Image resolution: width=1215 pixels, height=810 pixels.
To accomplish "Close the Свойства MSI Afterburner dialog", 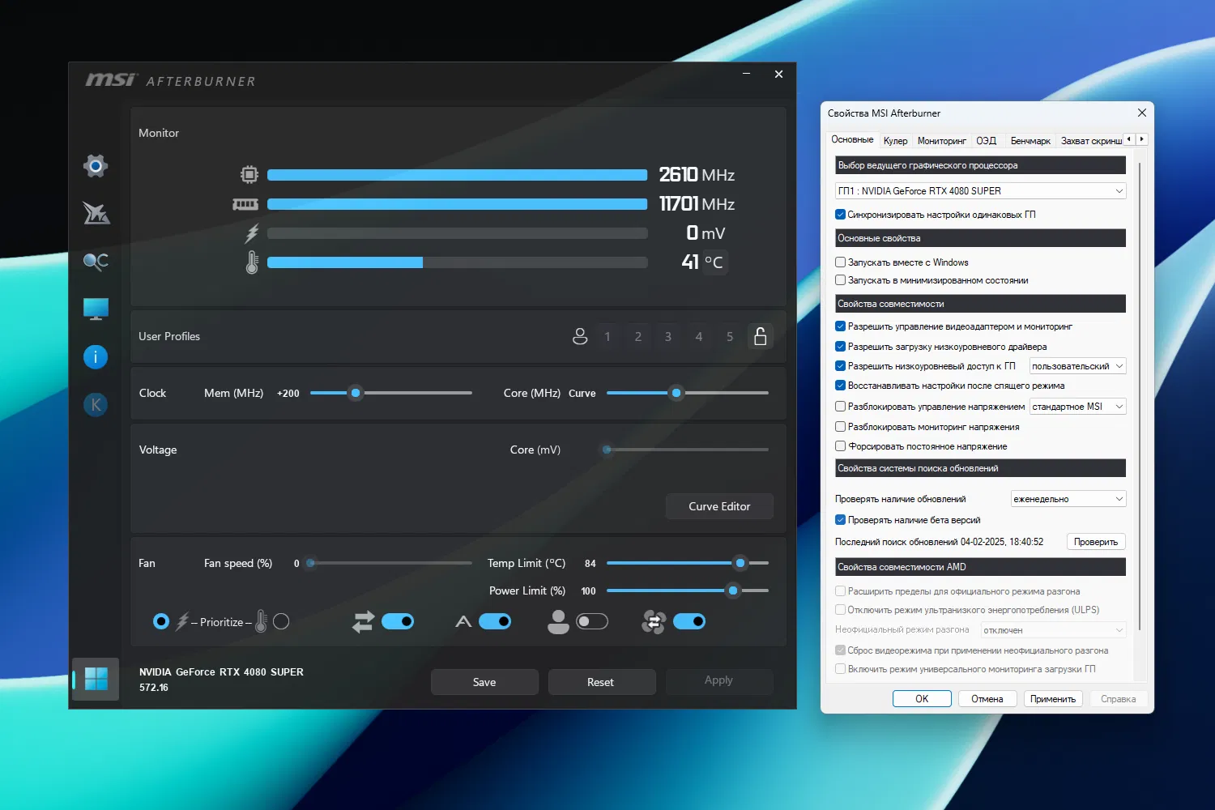I will [1142, 113].
